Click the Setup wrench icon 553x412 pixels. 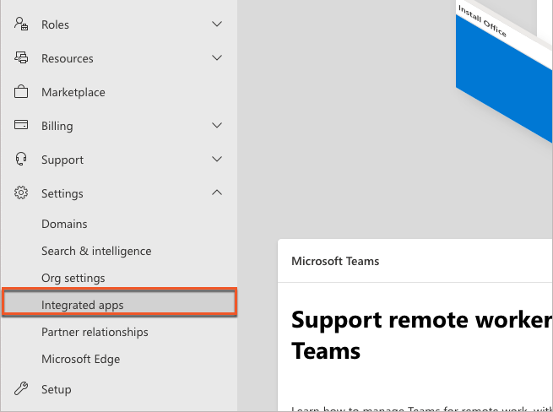(21, 388)
